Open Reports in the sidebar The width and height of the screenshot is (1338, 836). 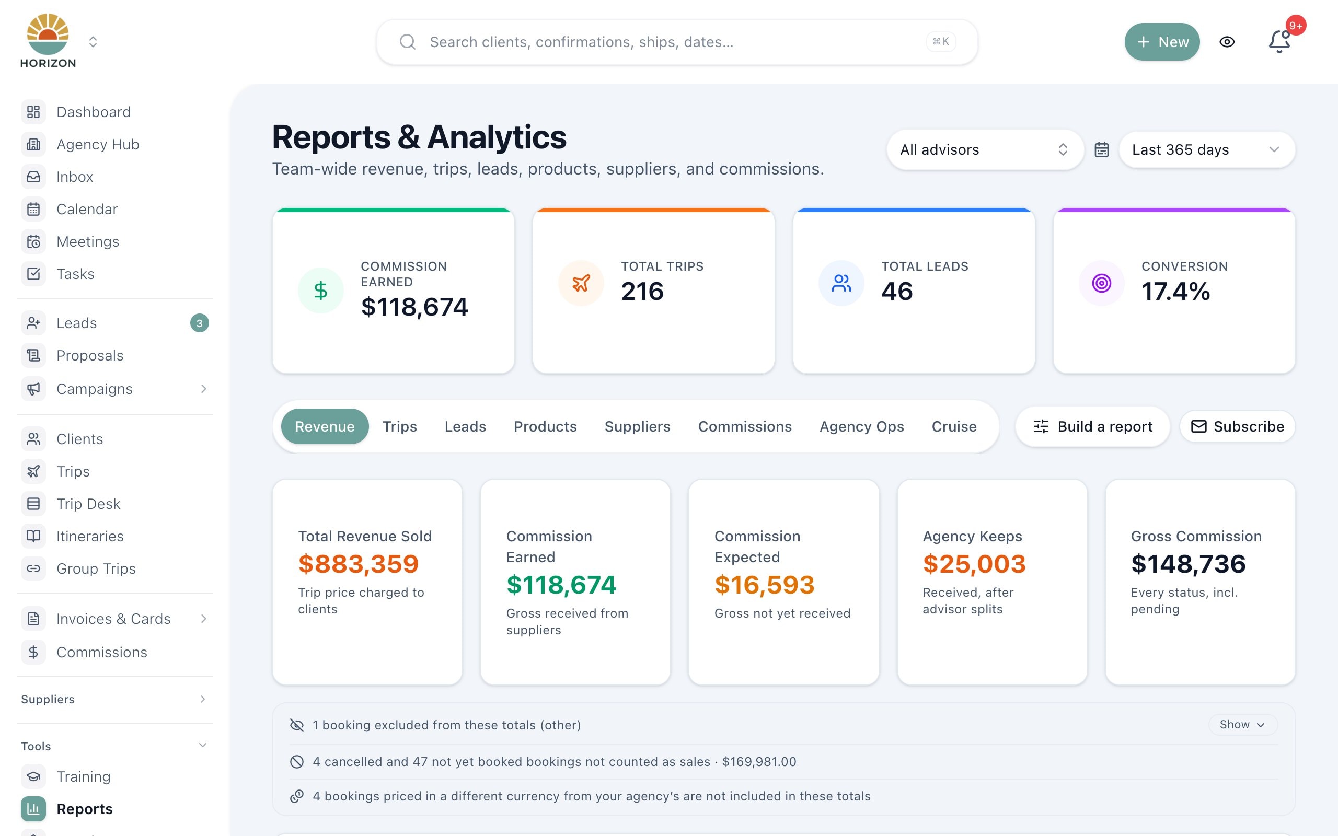[x=114, y=809]
